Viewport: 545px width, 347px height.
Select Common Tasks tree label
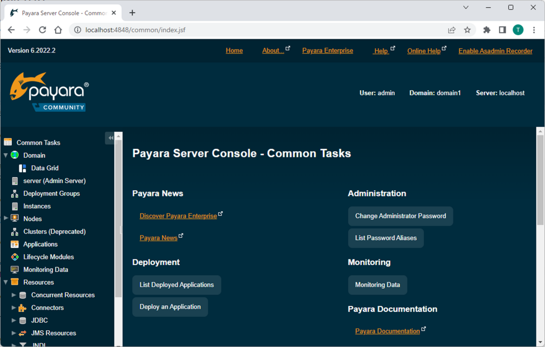(x=39, y=143)
